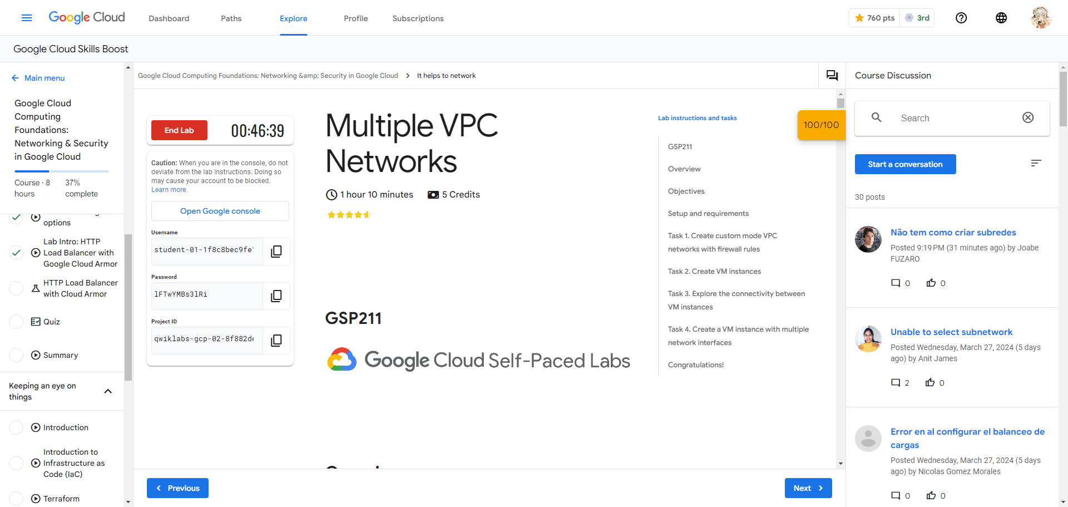The width and height of the screenshot is (1068, 507).
Task: Jump to Overview in lab outline
Action: click(684, 169)
